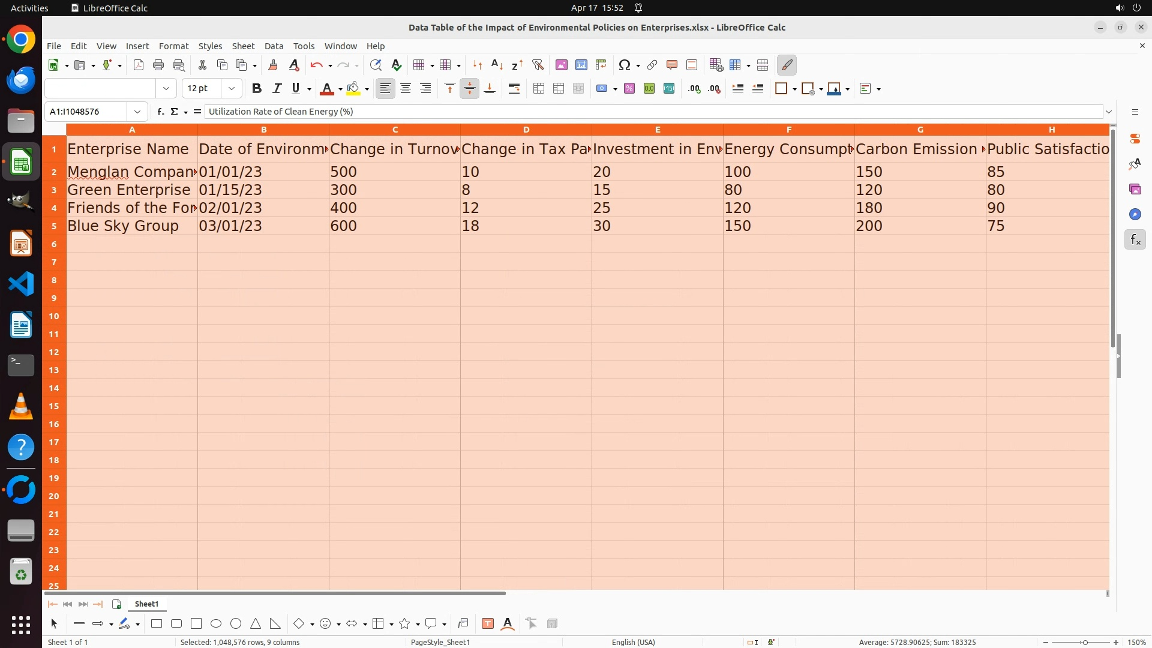
Task: Click the Merge and Center Cells icon
Action: (x=539, y=88)
